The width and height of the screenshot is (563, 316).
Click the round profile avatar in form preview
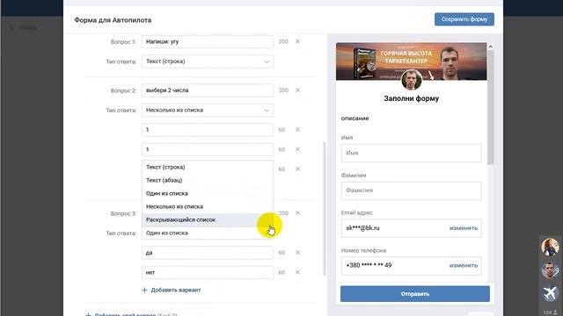(x=412, y=80)
